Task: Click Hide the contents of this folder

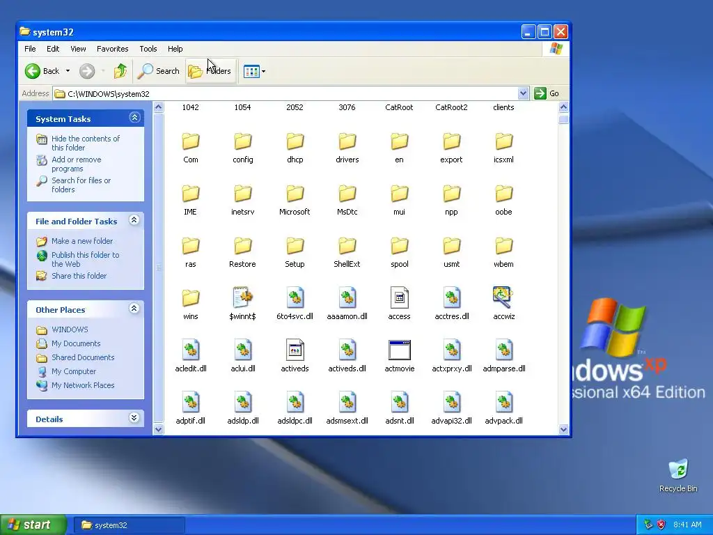Action: click(x=86, y=143)
